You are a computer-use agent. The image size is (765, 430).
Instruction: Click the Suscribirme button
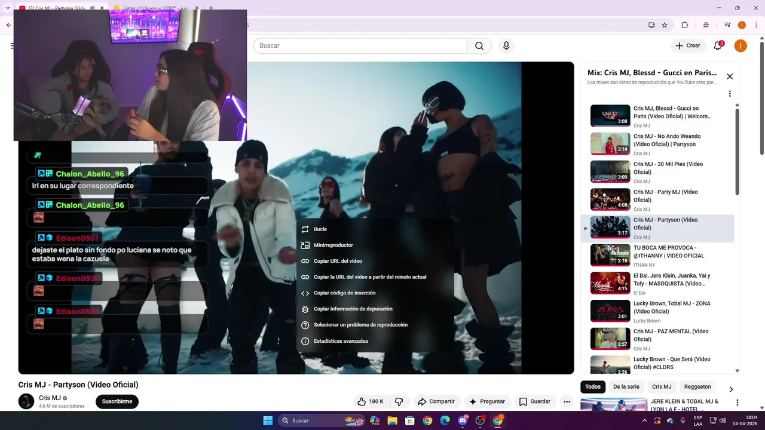coord(117,402)
